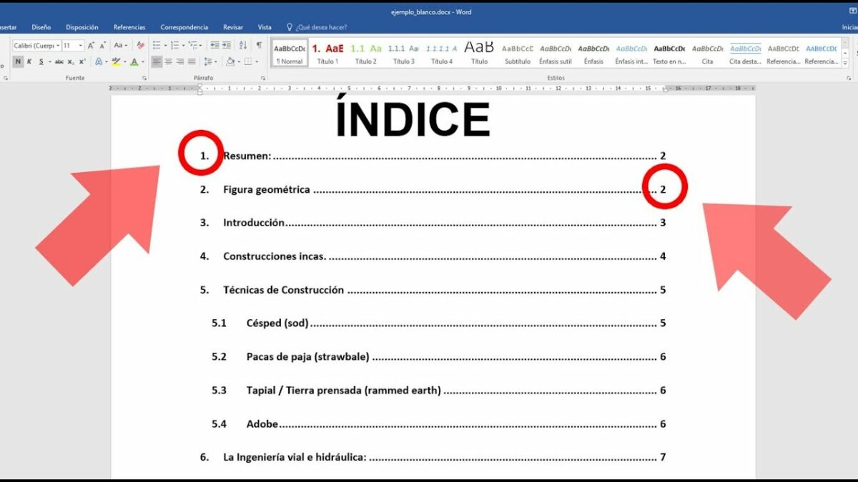Switch to the Revisar ribbon tab
Screen dimensions: 858x482
233,26
